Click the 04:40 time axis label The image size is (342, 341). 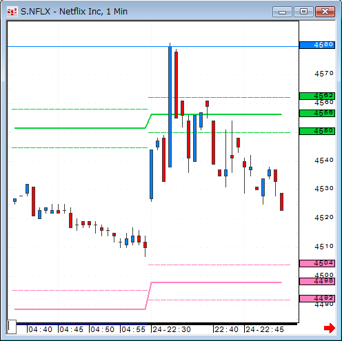click(x=40, y=329)
